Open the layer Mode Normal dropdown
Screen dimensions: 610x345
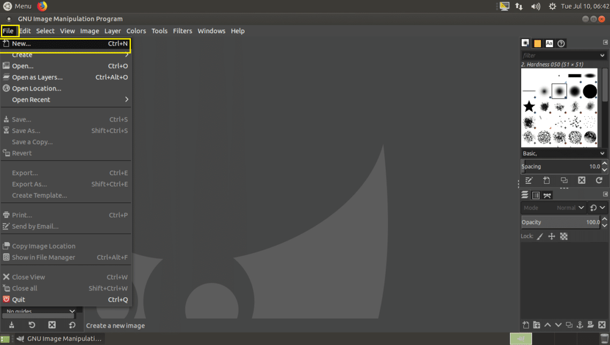553,207
